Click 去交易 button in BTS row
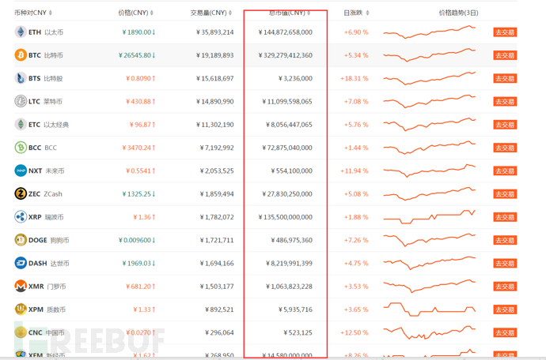Screen dimensions: 546x360 click(x=505, y=78)
